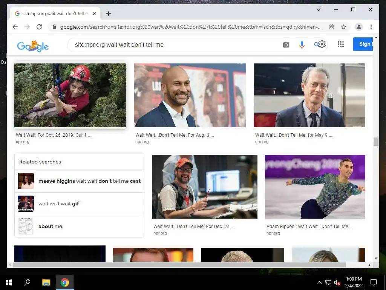The height and width of the screenshot is (290, 386).
Task: Open the bald smiling man image
Action: (190, 95)
